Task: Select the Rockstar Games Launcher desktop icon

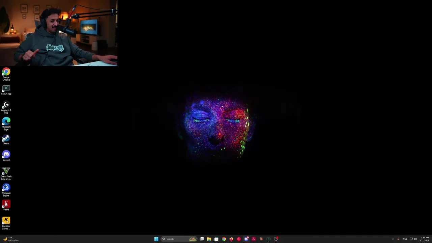Action: pos(6,223)
